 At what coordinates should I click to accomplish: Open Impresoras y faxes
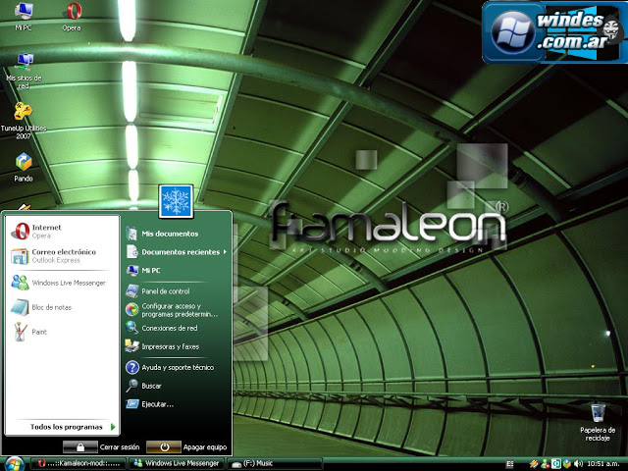pyautogui.click(x=177, y=346)
